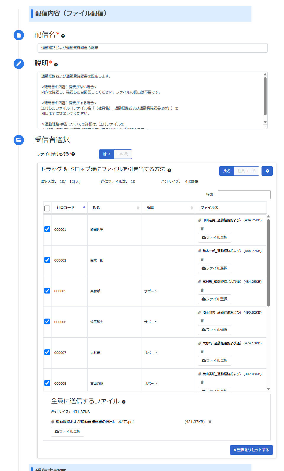Click the gear settings icon button
Screen dimensions: 284x471
267,171
